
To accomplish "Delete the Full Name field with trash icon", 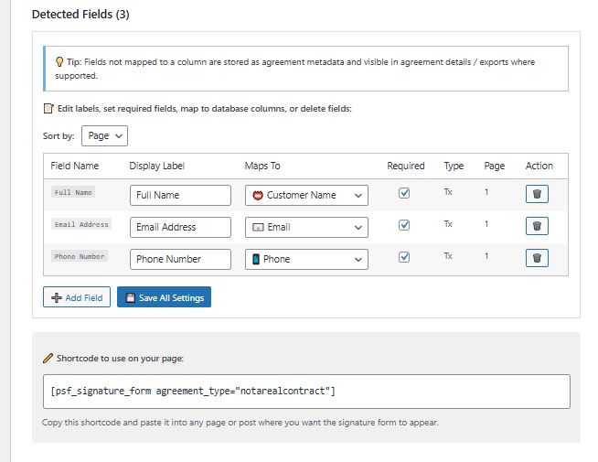I will (x=537, y=194).
